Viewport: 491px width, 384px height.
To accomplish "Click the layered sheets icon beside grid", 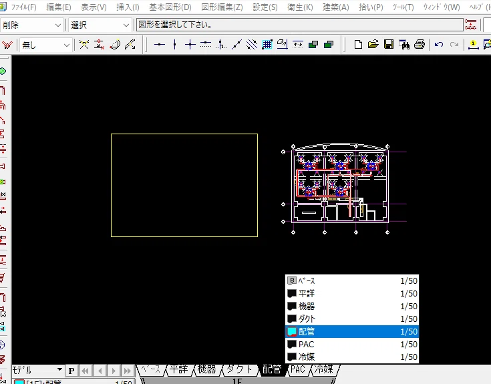I will click(283, 45).
